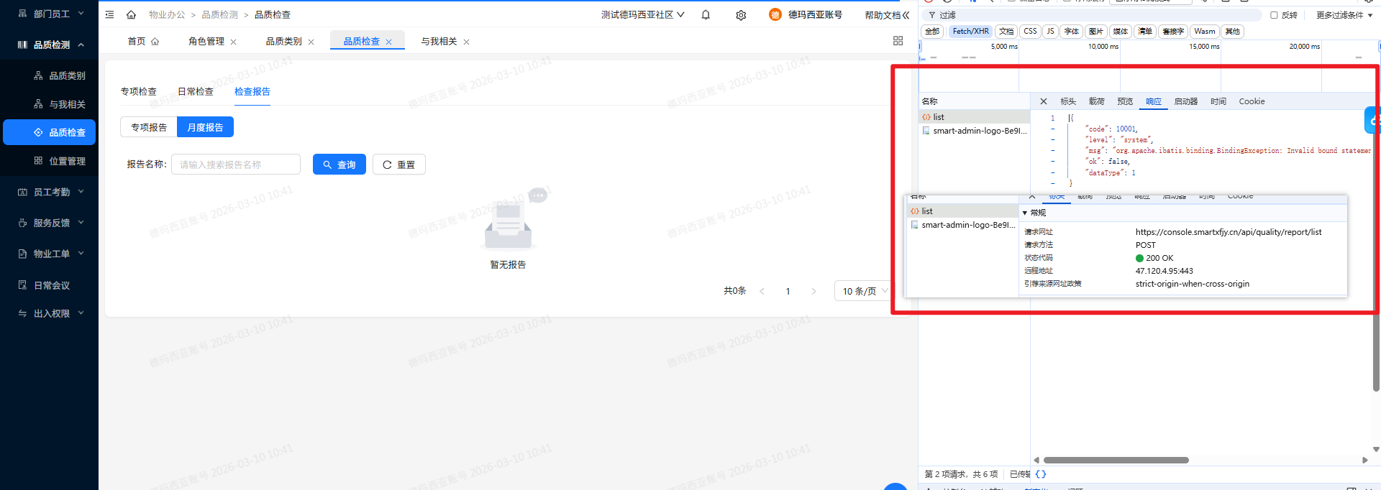Open 测试德玛西亚社区 community dropdown
The width and height of the screenshot is (1381, 490).
click(x=642, y=14)
